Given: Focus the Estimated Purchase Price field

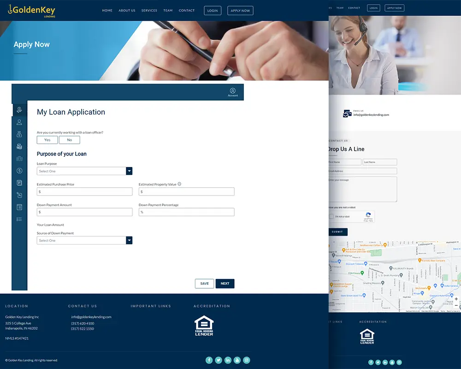Looking at the screenshot, I should [x=85, y=191].
